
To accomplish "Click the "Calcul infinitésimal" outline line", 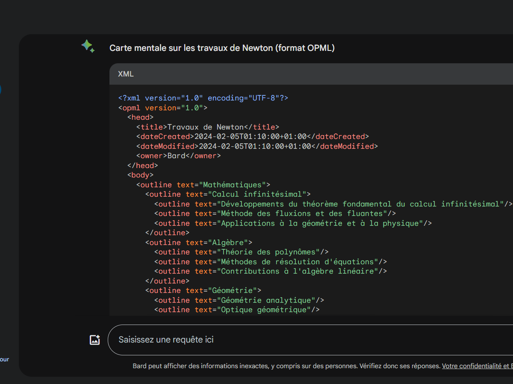I will (228, 194).
